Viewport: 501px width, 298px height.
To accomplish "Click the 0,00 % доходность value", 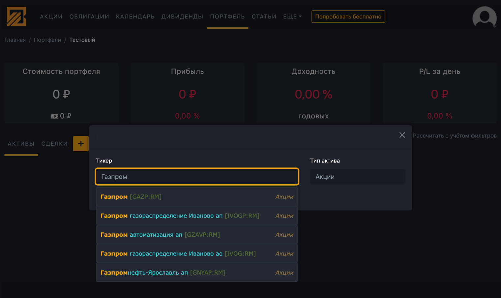I will pos(313,94).
